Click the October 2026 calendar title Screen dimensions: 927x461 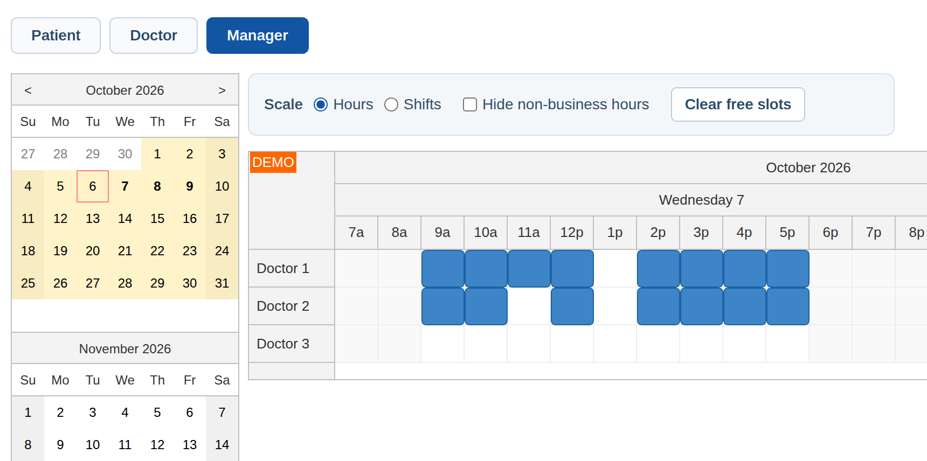125,90
